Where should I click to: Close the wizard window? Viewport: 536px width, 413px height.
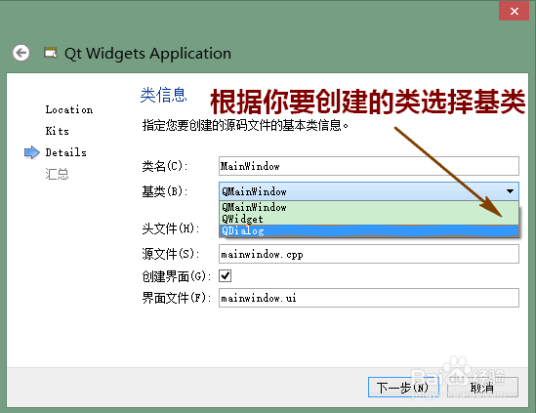point(514,11)
